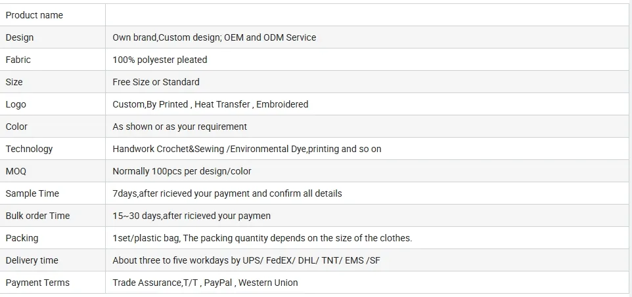Screen dimensions: 632x297
Task: Select the Sample Time value text
Action: click(227, 193)
